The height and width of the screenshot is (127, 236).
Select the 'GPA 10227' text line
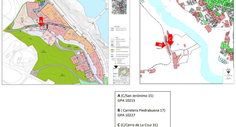[x=127, y=115]
